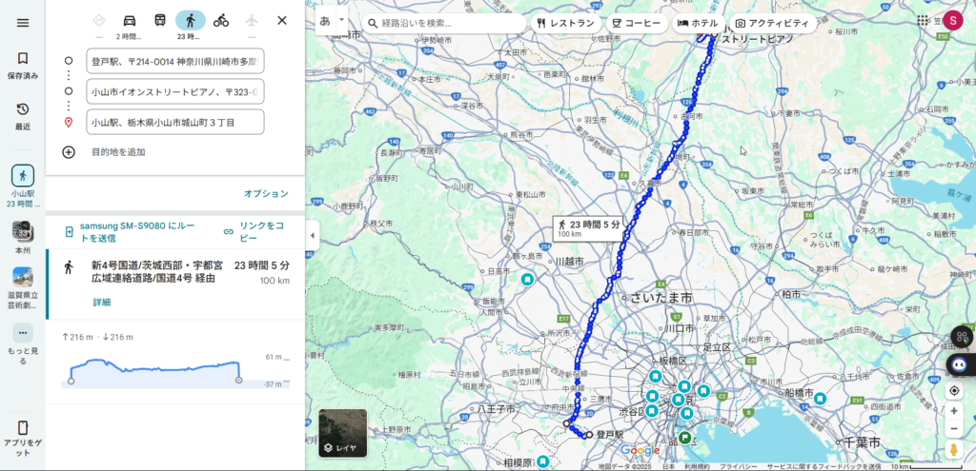This screenshot has width=976, height=471.
Task: Edit the 小山駅 destination field
Action: coord(175,122)
